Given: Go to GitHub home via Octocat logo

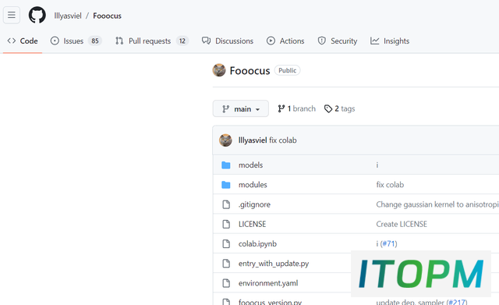Looking at the screenshot, I should pyautogui.click(x=37, y=15).
